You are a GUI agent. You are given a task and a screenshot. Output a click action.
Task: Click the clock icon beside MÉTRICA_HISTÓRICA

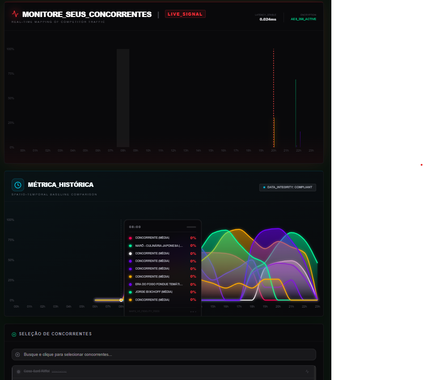(18, 185)
